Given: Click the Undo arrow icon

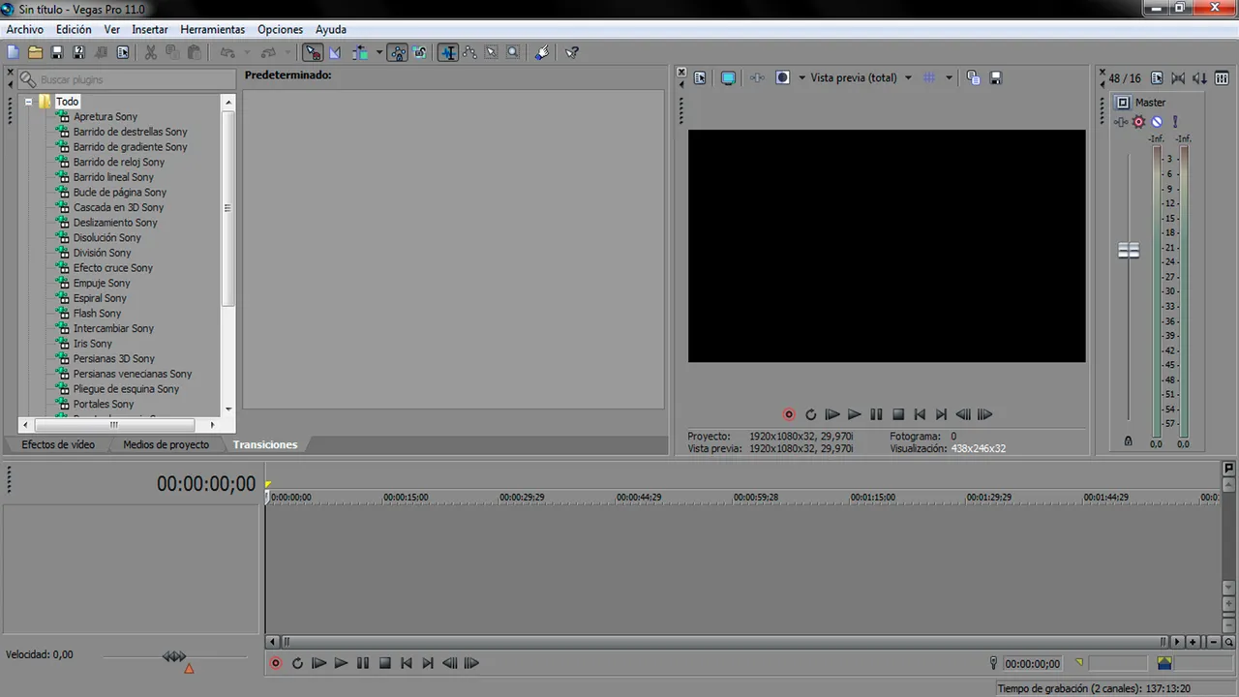Looking at the screenshot, I should (x=227, y=52).
